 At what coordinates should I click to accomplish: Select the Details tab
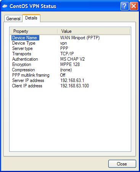(31, 18)
